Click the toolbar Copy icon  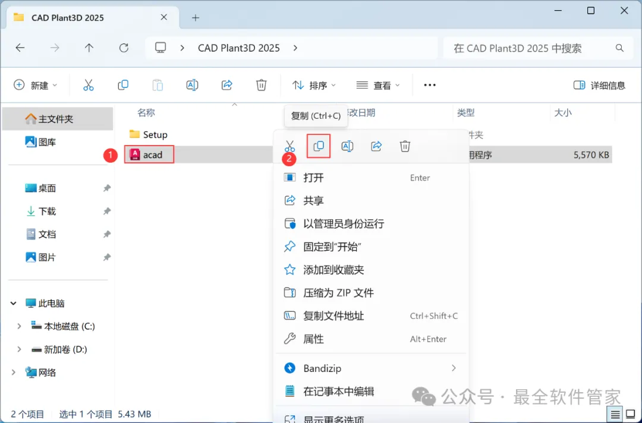(x=123, y=85)
